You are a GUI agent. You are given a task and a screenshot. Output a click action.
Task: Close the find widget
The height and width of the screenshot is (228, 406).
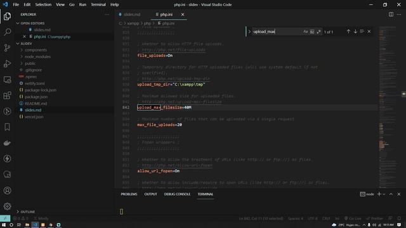click(369, 32)
